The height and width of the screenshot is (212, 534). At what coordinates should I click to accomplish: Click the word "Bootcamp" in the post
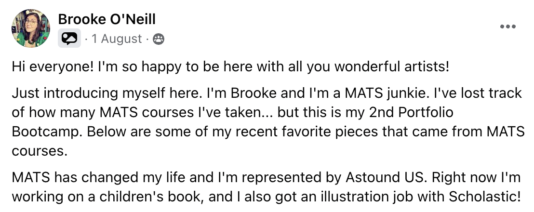(x=46, y=132)
